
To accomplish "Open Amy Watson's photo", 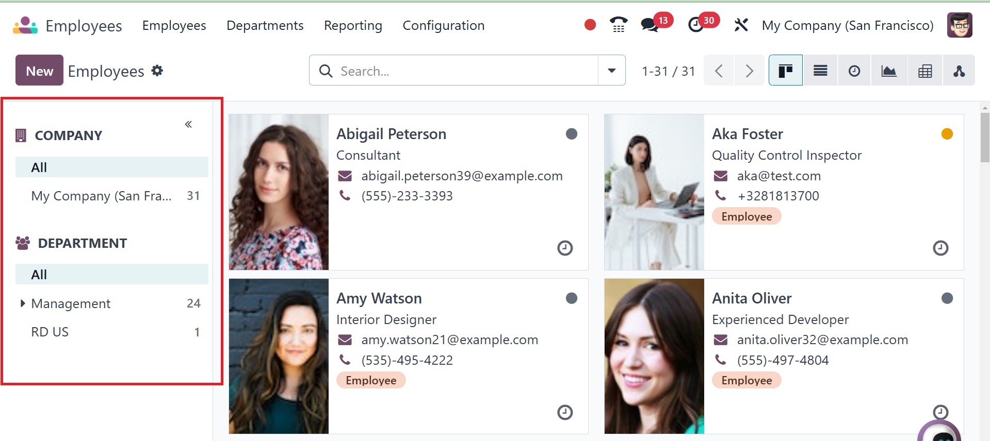I will point(279,357).
